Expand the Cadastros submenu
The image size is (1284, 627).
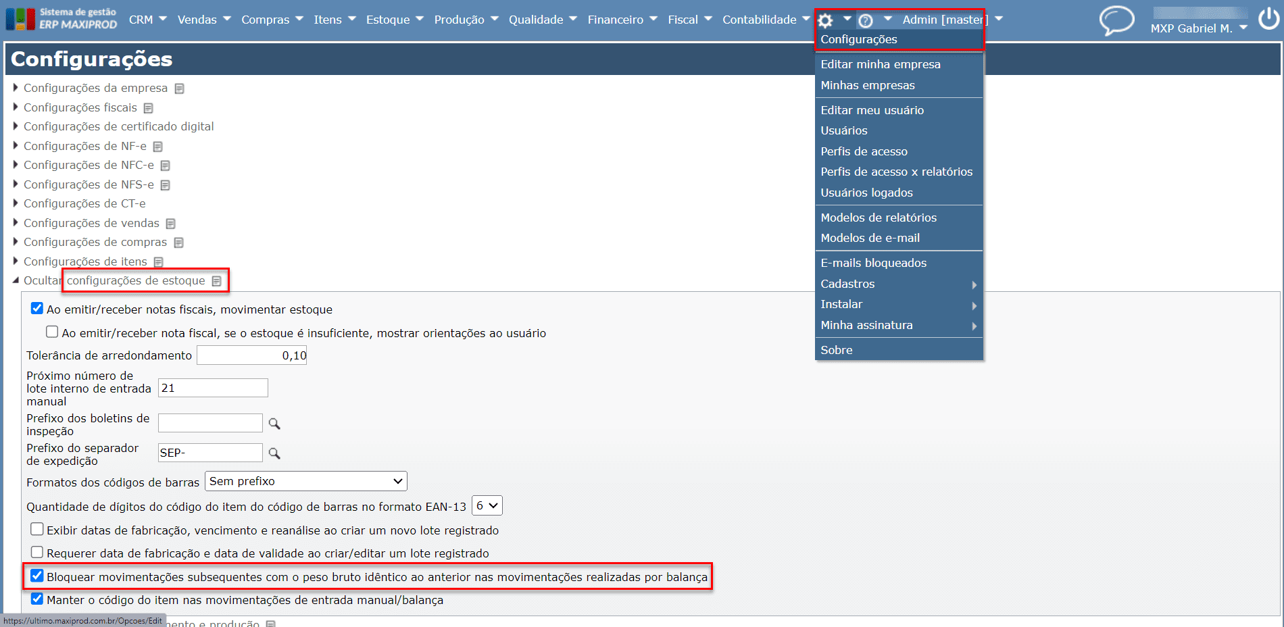coord(899,284)
